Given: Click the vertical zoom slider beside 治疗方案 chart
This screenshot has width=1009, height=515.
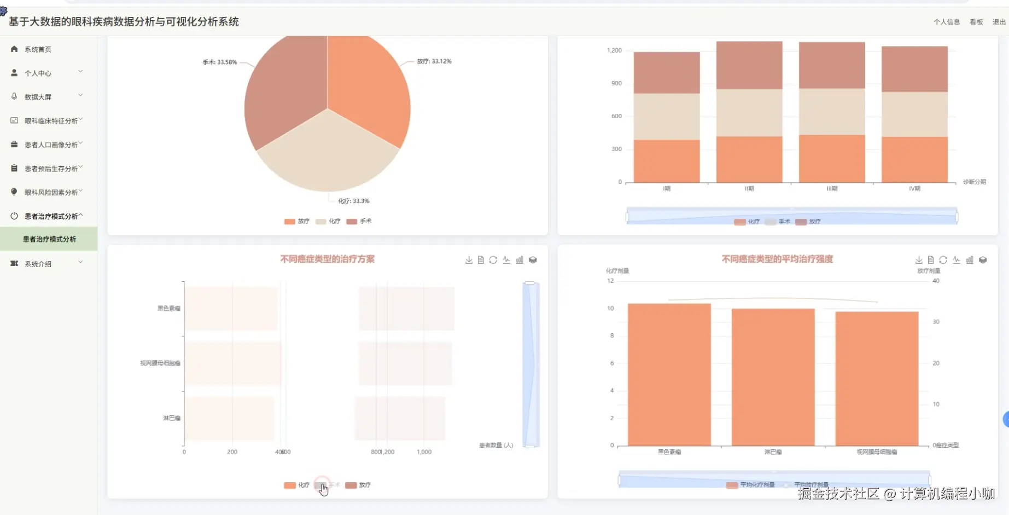Looking at the screenshot, I should click(x=530, y=365).
